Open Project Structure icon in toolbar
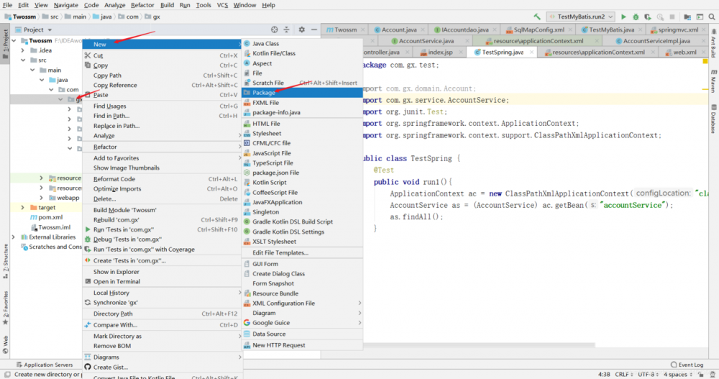The width and height of the screenshot is (719, 379). coord(687,17)
